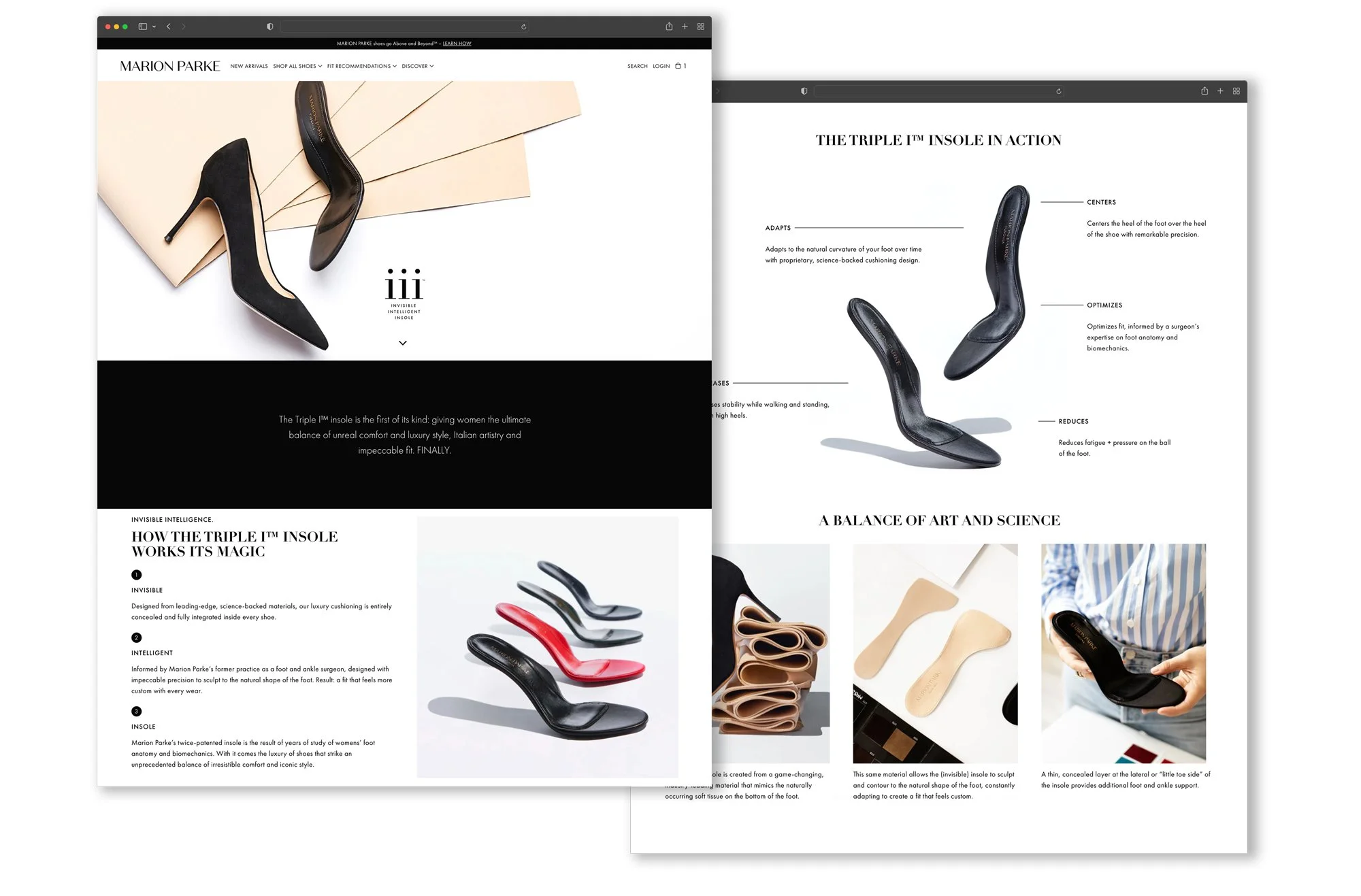Click the Login link
Screen dimensions: 1361x896
pyautogui.click(x=661, y=66)
